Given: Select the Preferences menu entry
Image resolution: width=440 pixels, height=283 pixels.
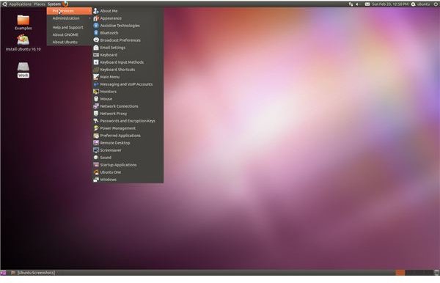Looking at the screenshot, I should pyautogui.click(x=69, y=11).
